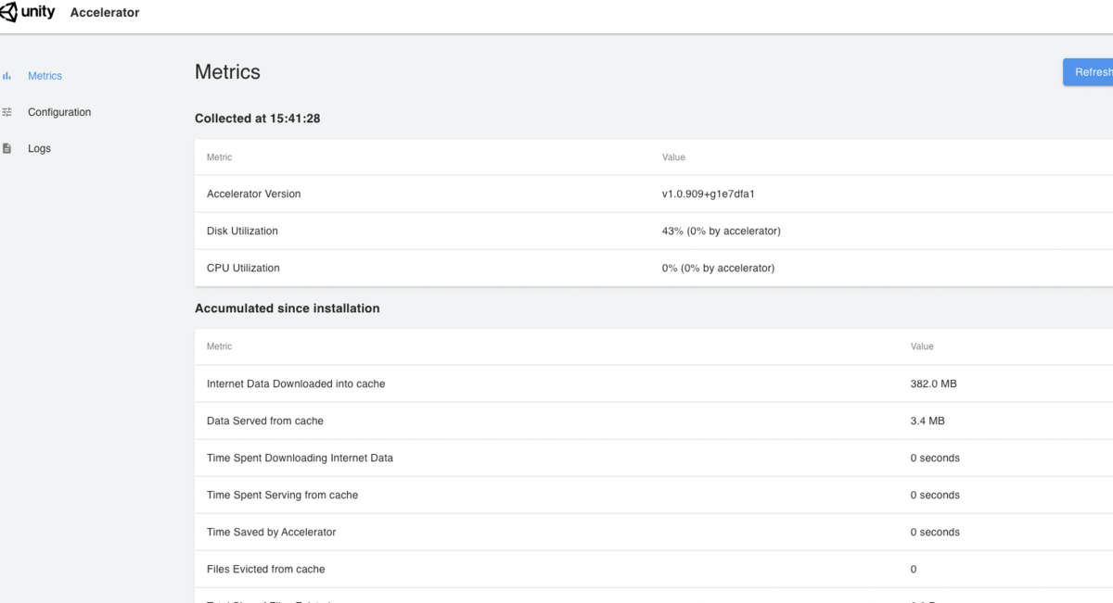
Task: Click the Disk Utilization row label
Action: [242, 231]
